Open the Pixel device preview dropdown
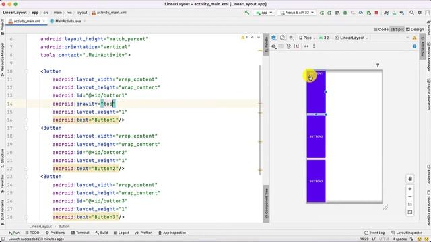This screenshot has height=242, width=431. point(307,38)
